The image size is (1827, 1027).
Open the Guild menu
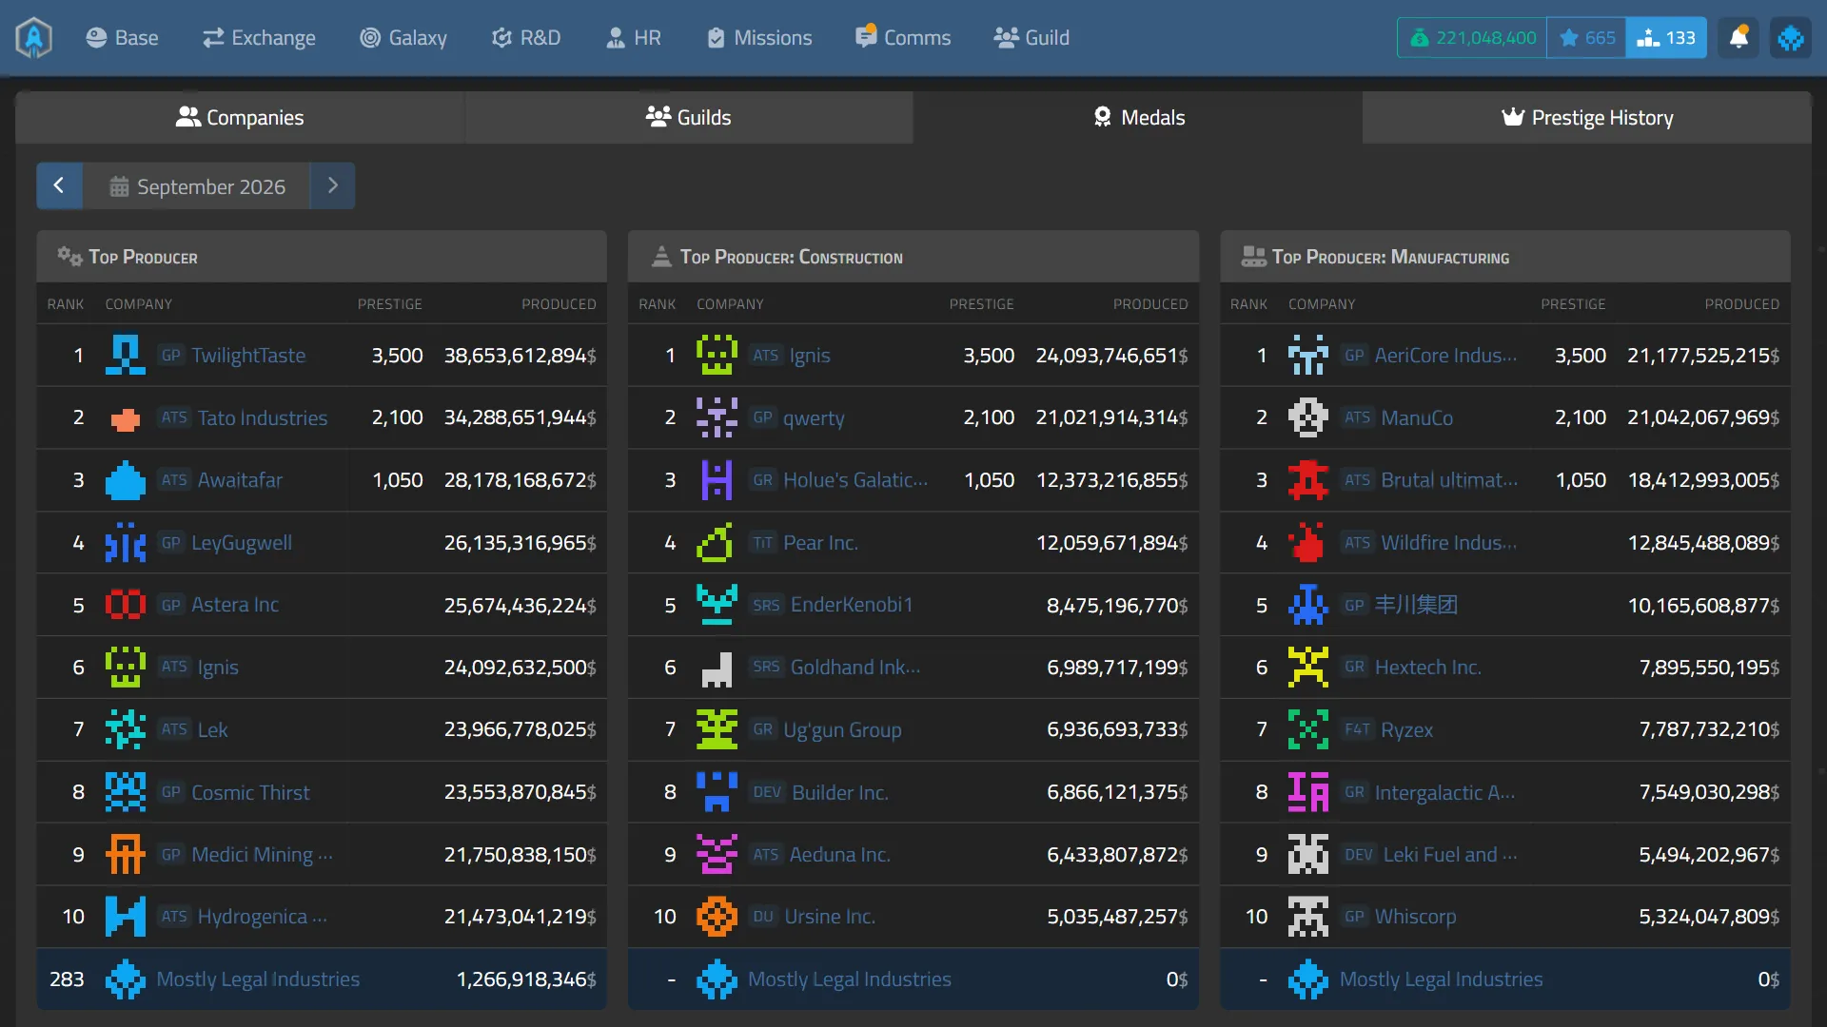coord(1031,38)
